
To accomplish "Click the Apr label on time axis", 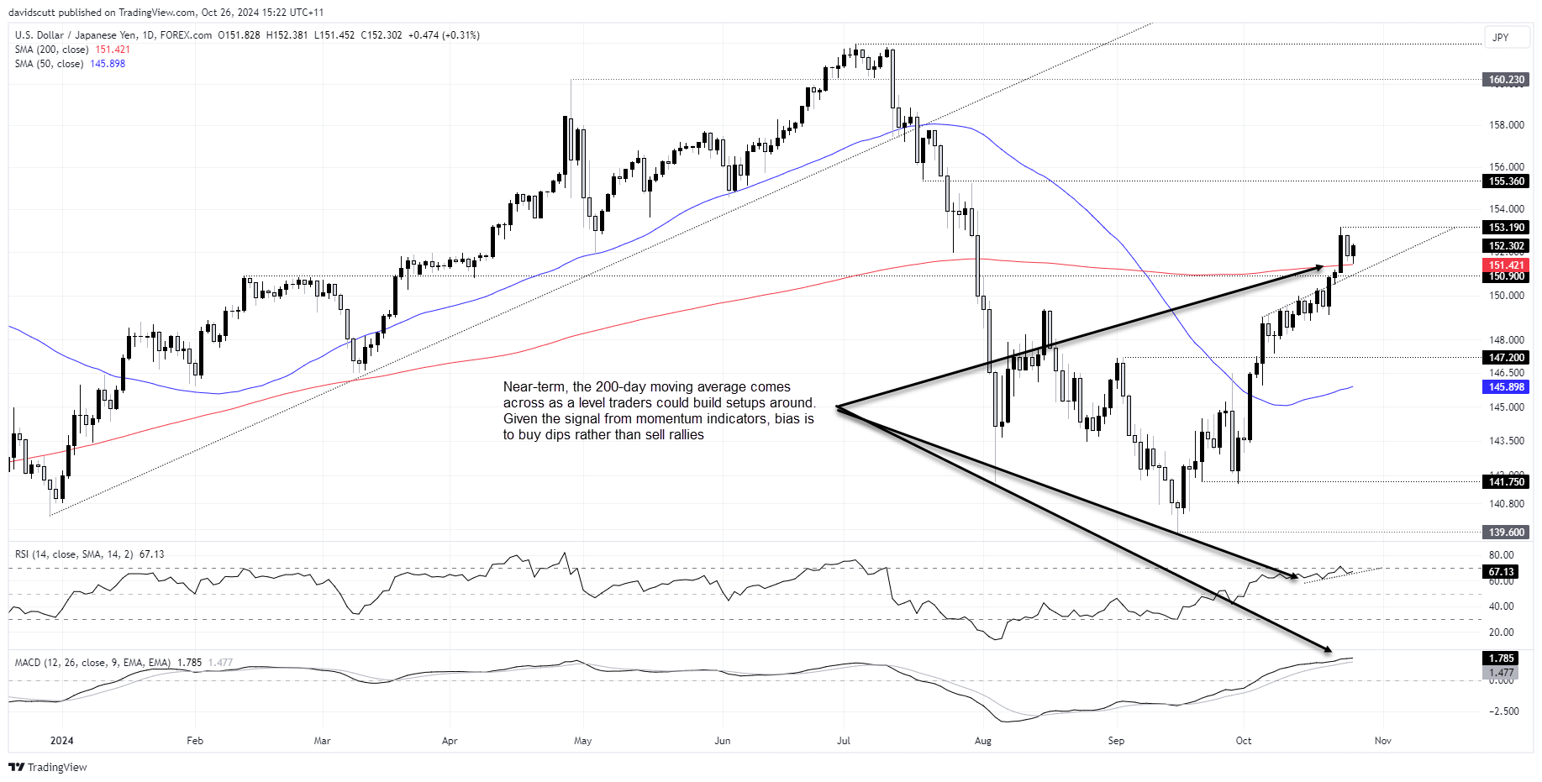I will 450,741.
